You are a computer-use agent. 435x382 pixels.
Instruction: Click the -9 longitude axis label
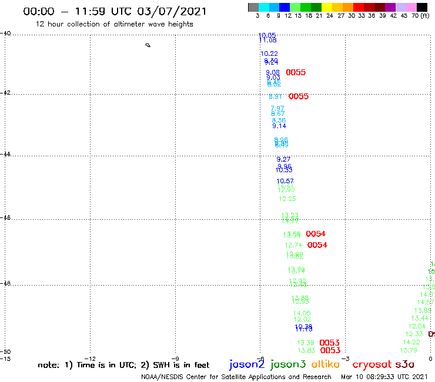tap(175, 359)
